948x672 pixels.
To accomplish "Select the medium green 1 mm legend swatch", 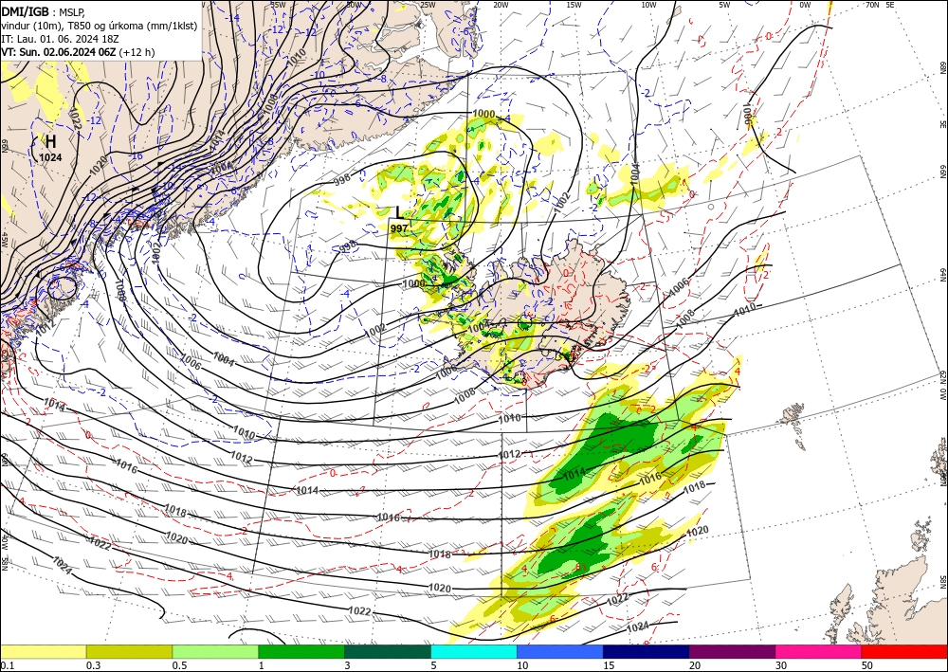I will 301,651.
